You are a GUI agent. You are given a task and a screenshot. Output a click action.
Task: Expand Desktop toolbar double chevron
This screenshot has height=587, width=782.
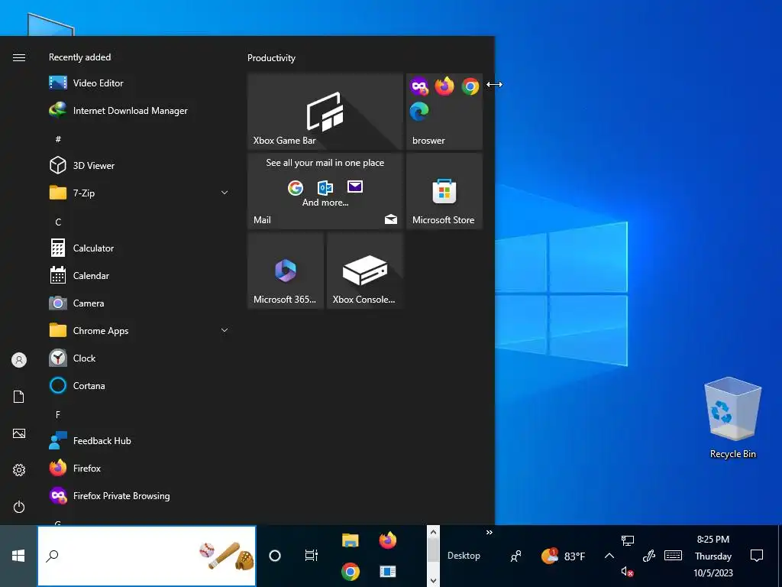point(490,532)
